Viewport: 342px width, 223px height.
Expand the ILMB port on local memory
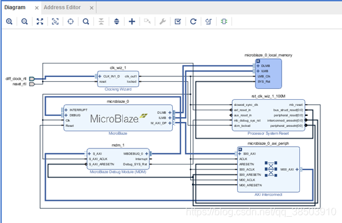point(258,71)
